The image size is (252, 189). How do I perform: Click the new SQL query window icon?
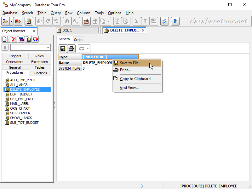pyautogui.click(x=29, y=21)
